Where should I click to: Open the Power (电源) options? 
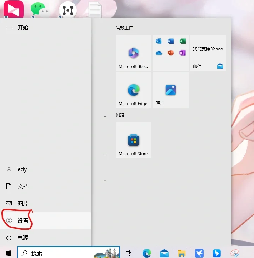[x=46, y=238]
